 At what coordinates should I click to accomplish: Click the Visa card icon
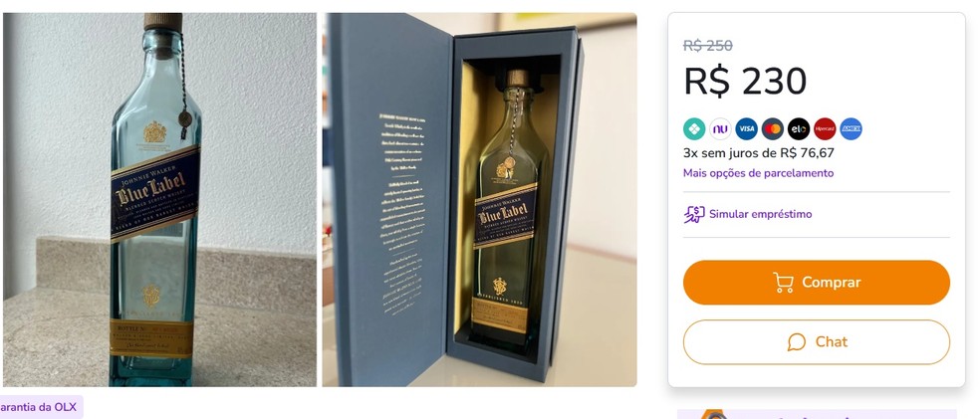746,128
